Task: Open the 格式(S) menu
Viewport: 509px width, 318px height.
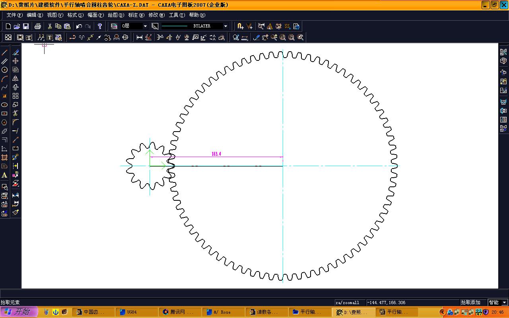Action: 75,15
